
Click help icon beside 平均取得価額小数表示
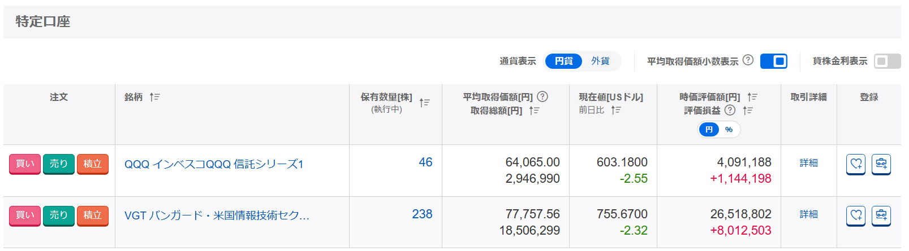click(748, 60)
